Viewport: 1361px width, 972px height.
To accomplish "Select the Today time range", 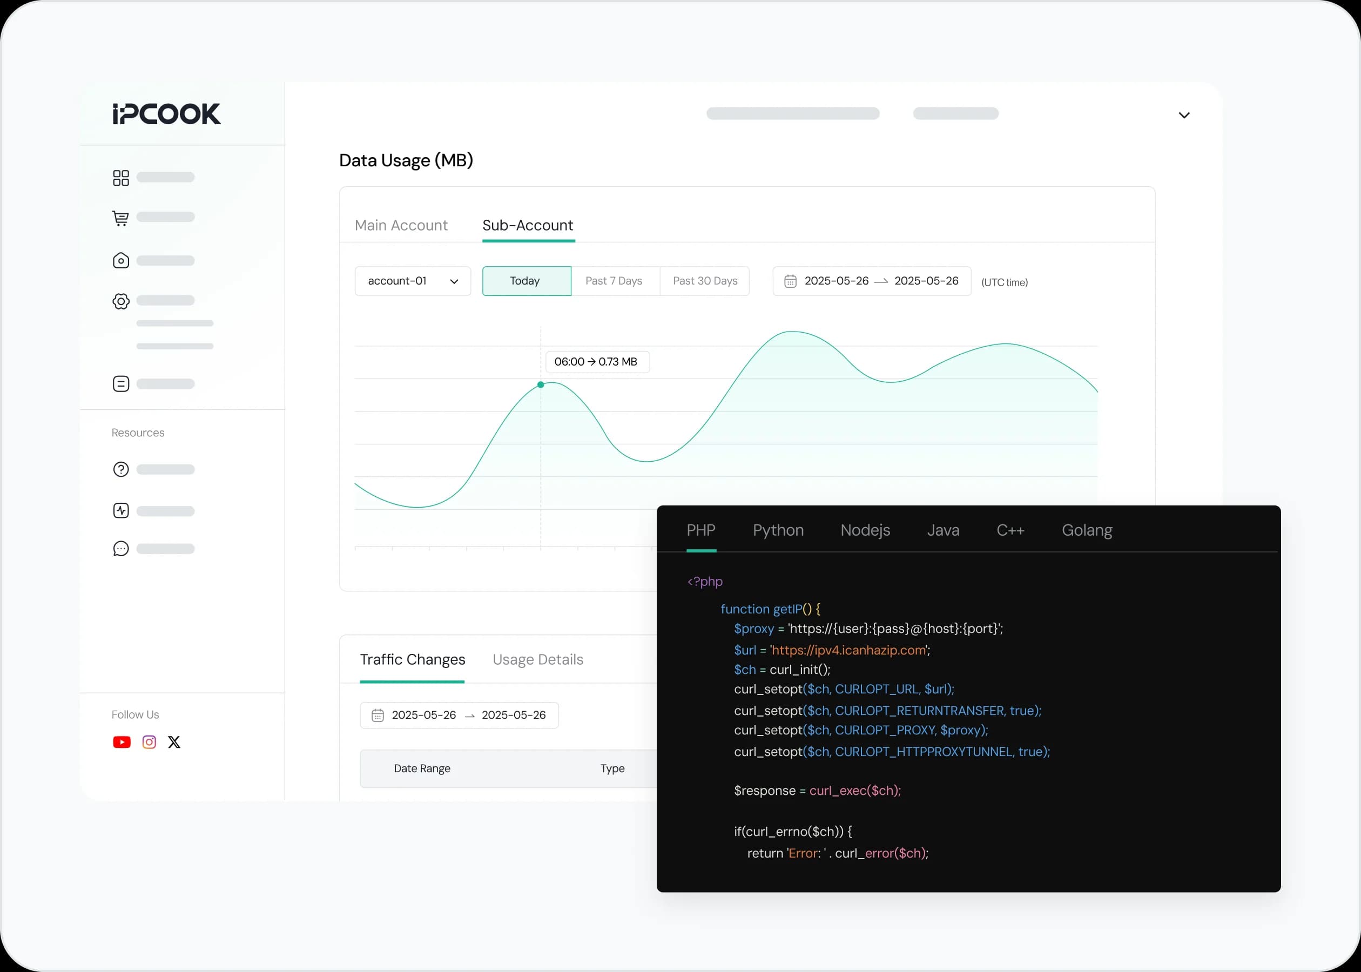I will 526,281.
